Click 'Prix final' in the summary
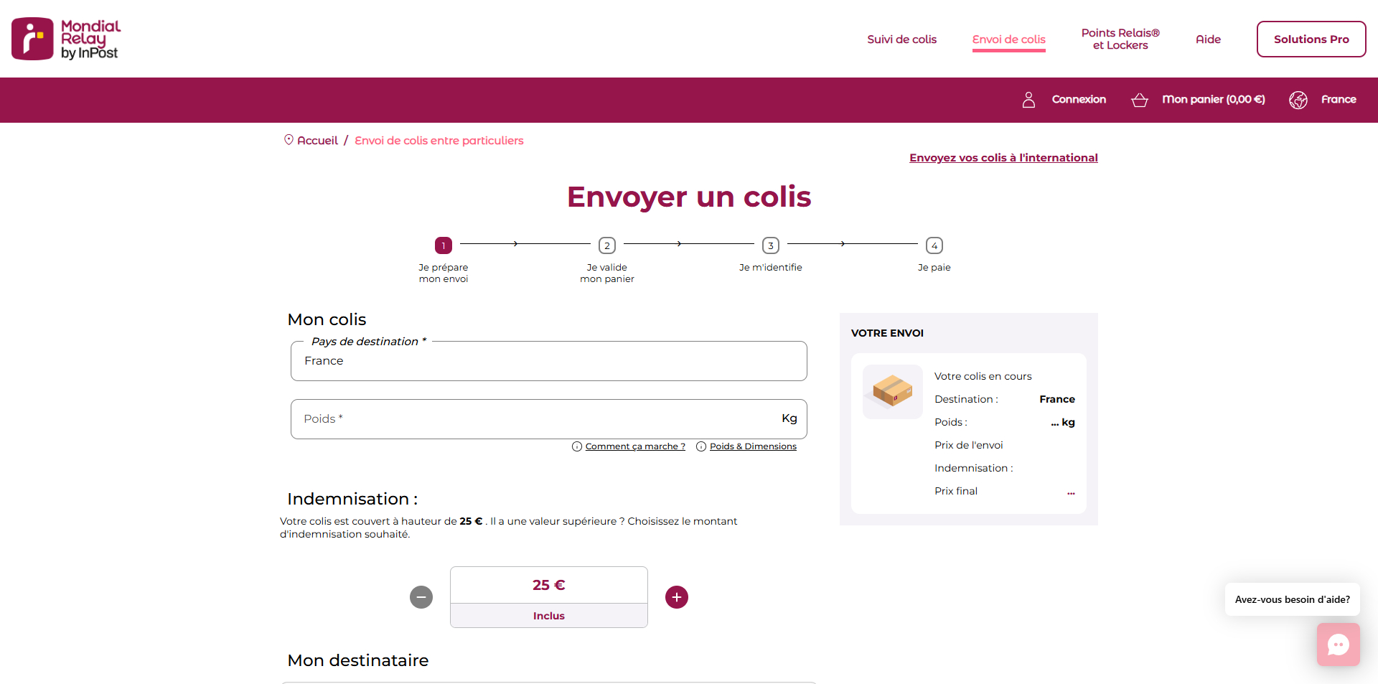The height and width of the screenshot is (684, 1378). [956, 491]
